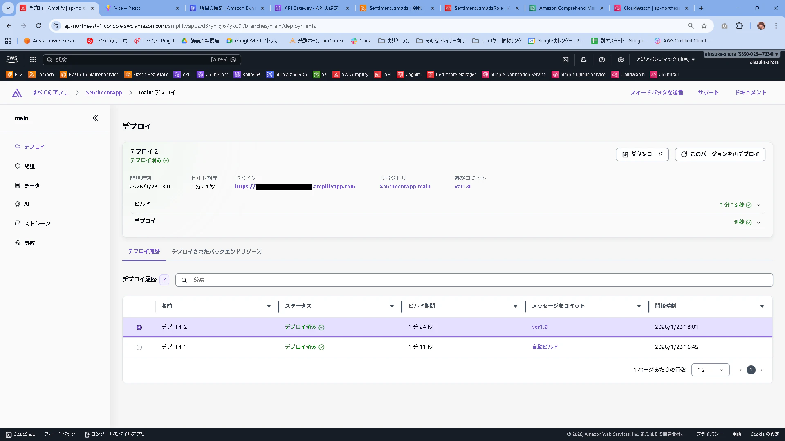Click このバージョンを再デプロイ button
The image size is (785, 441).
pos(720,154)
